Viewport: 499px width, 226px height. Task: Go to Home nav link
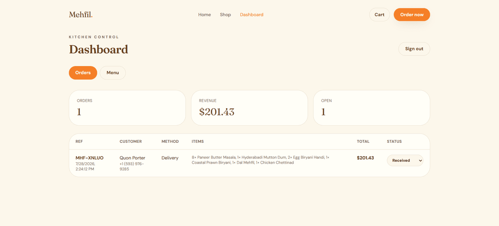[205, 15]
